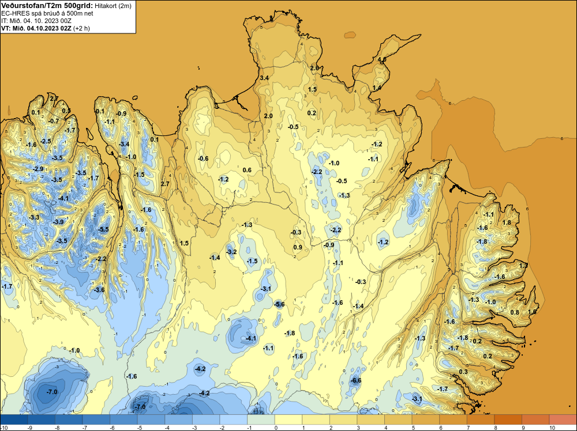Click the legend tick label '-5'
This screenshot has width=577, height=431.
[140, 428]
